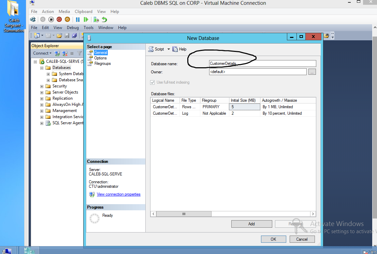377x254 pixels.
Task: Expand the Database Snapshots node
Action: [x=48, y=80]
